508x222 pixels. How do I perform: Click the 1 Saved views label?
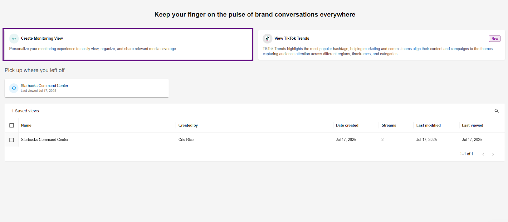coord(25,111)
